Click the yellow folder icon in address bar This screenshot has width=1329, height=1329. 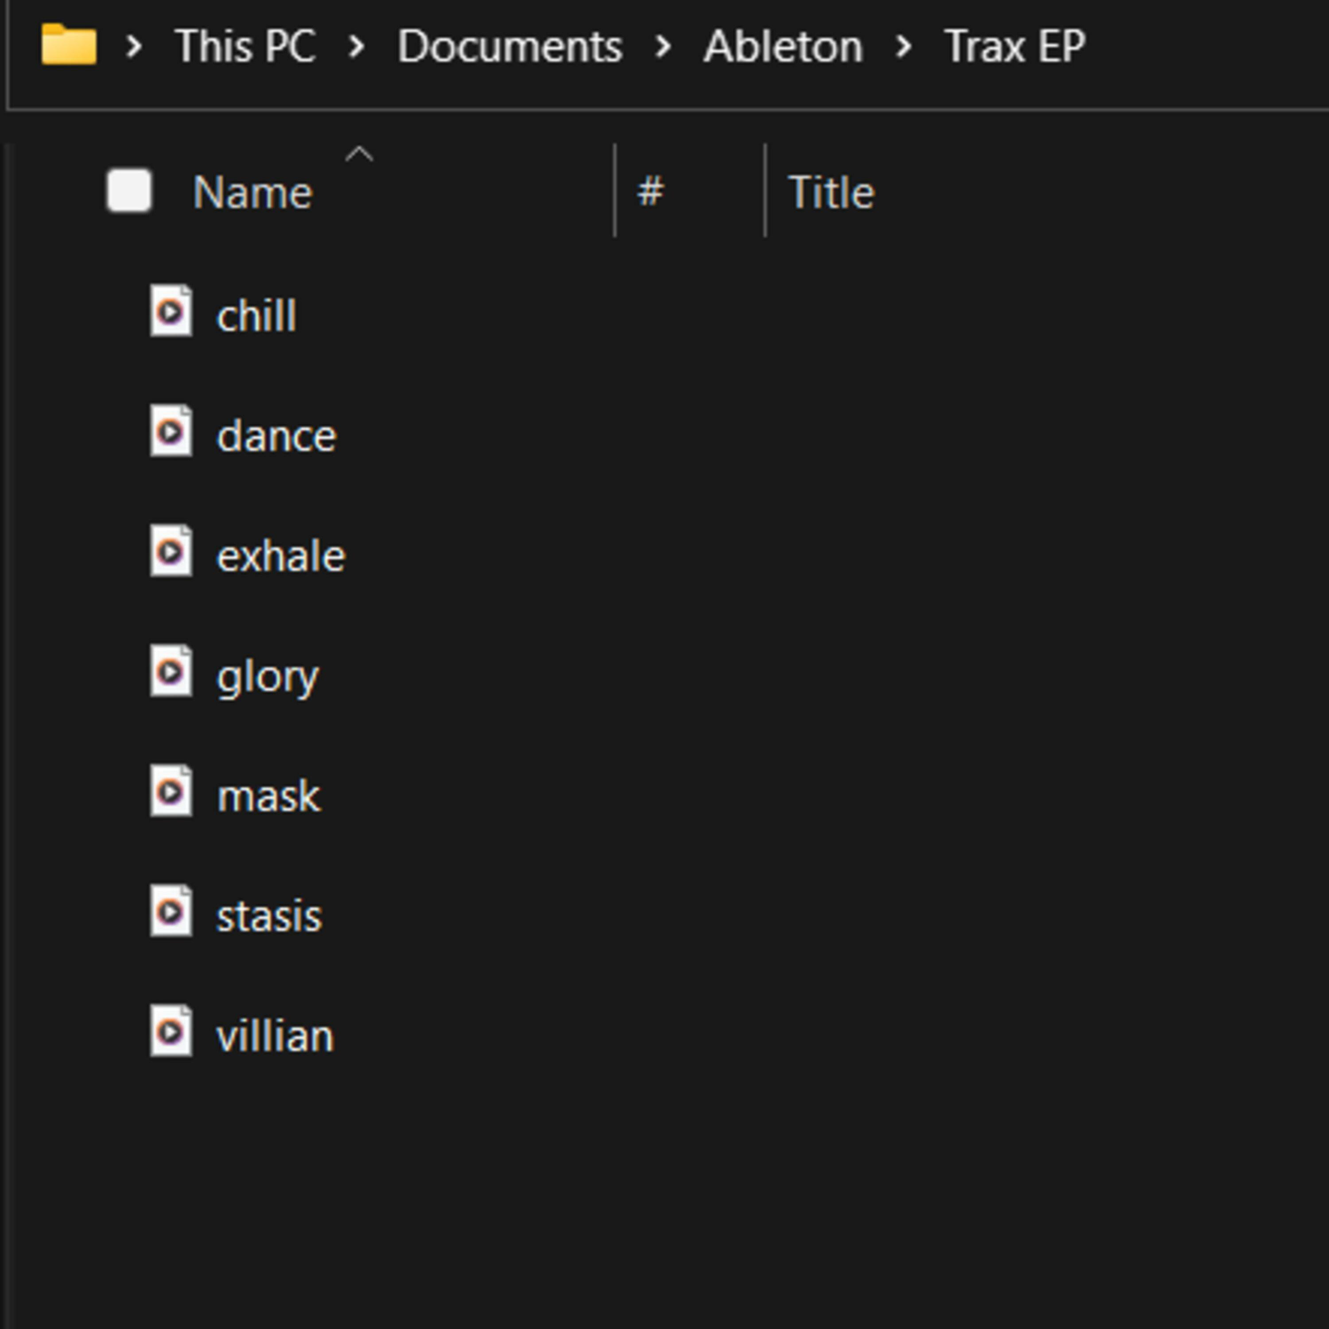pos(69,45)
